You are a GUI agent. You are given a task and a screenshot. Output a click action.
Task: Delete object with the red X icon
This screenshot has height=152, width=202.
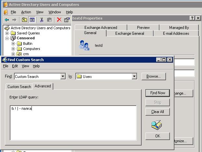59,20
